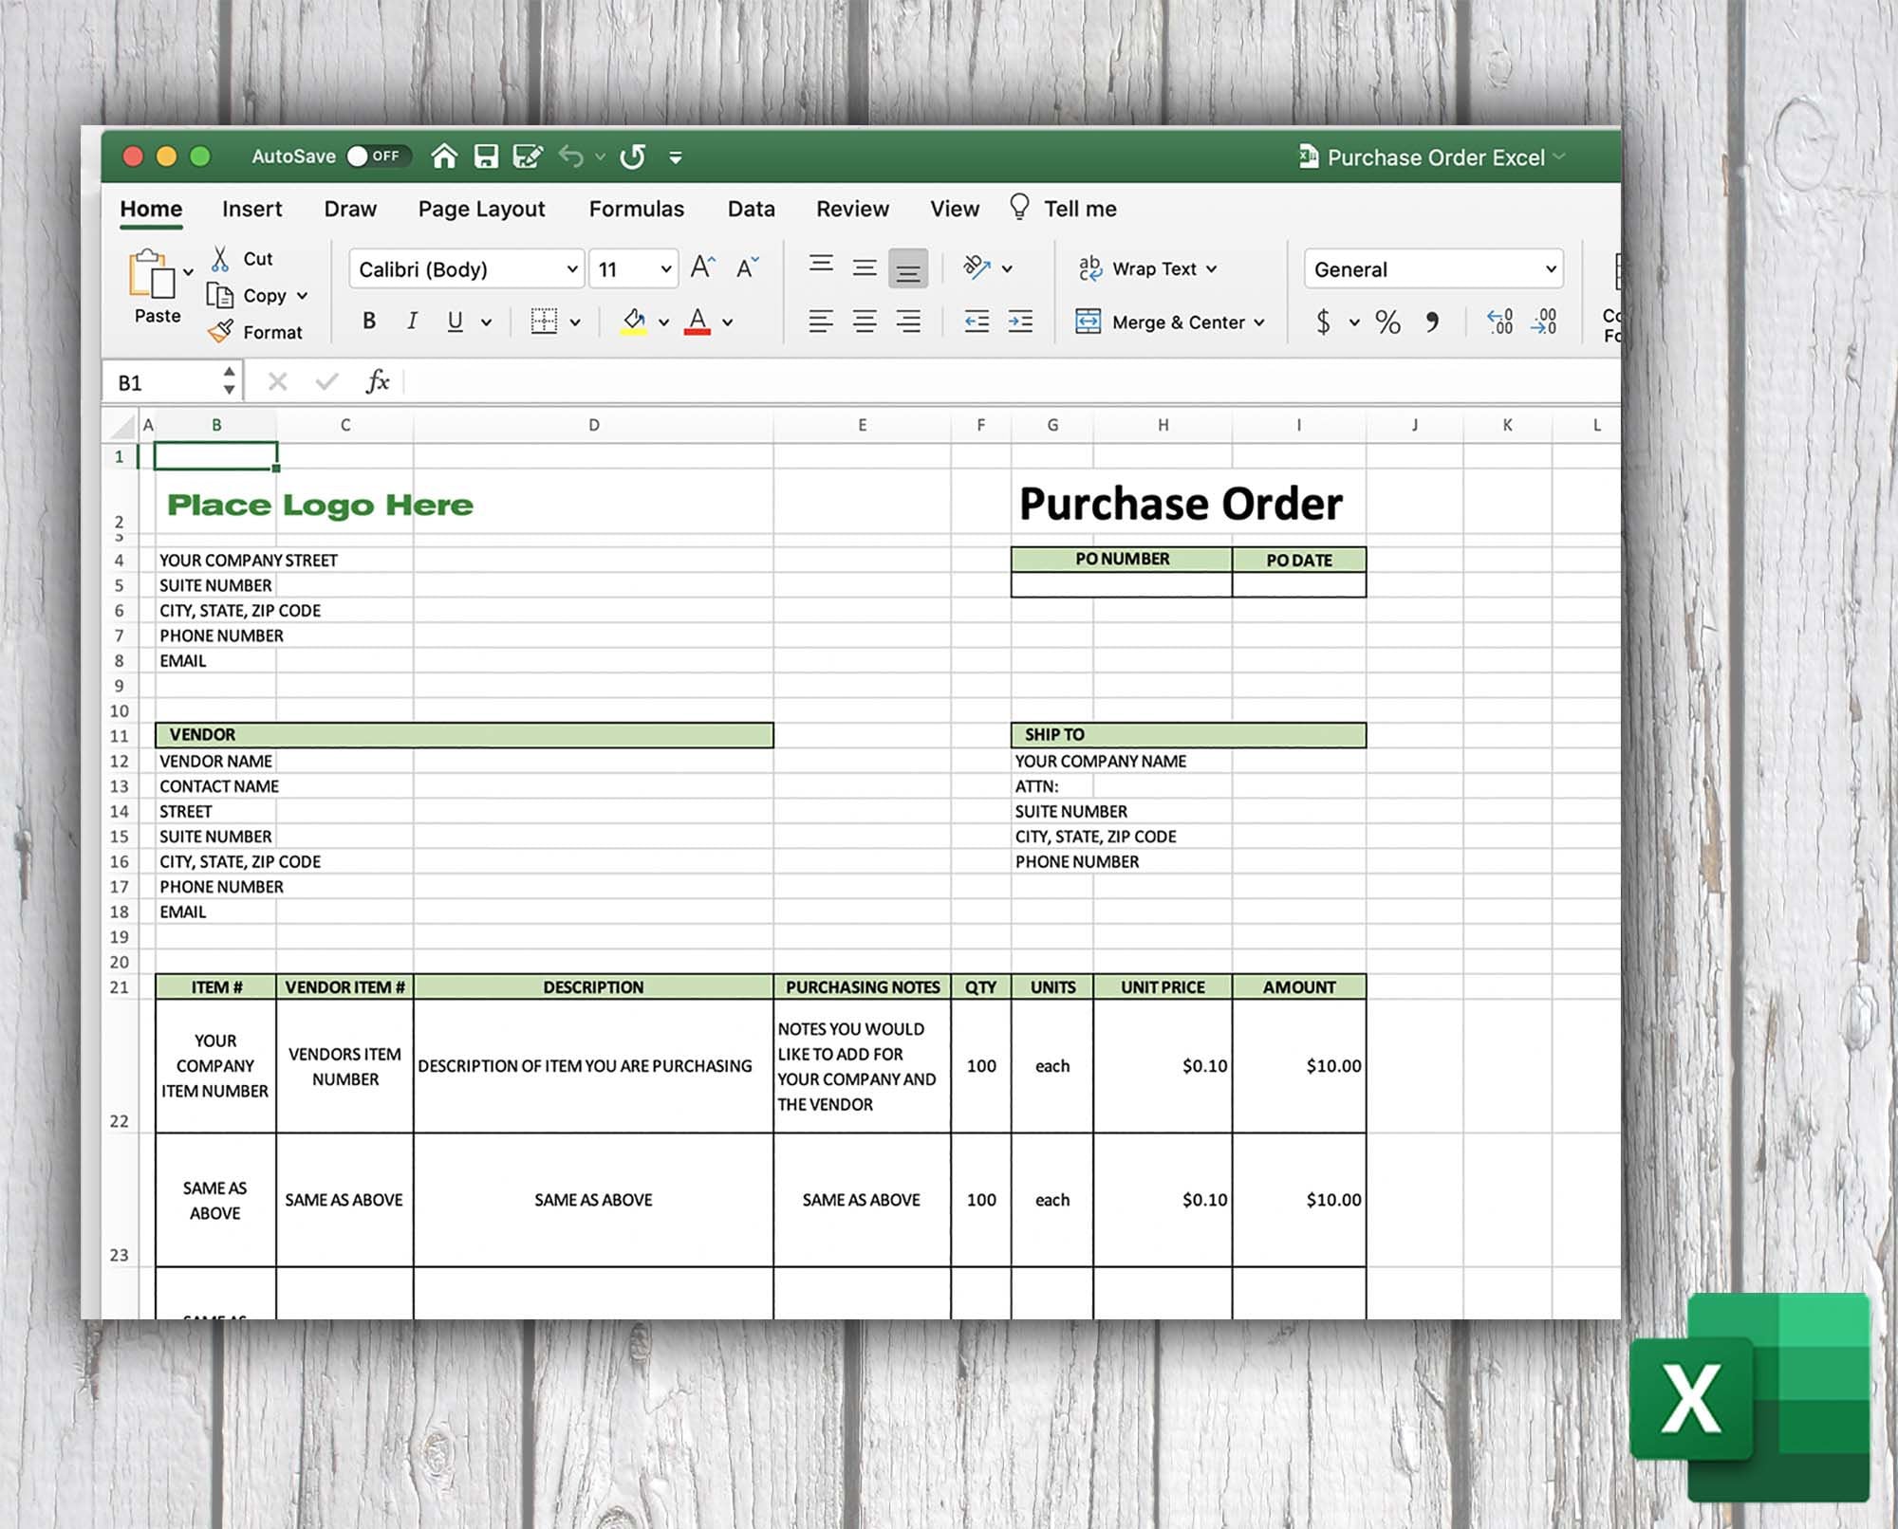This screenshot has width=1898, height=1529.
Task: Apply center text alignment
Action: (x=865, y=322)
